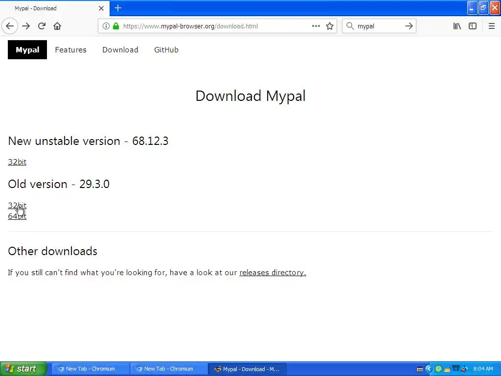Screen dimensions: 501x376
Task: Click the 'Old version - 29.3.0' heading
Action: [59, 184]
